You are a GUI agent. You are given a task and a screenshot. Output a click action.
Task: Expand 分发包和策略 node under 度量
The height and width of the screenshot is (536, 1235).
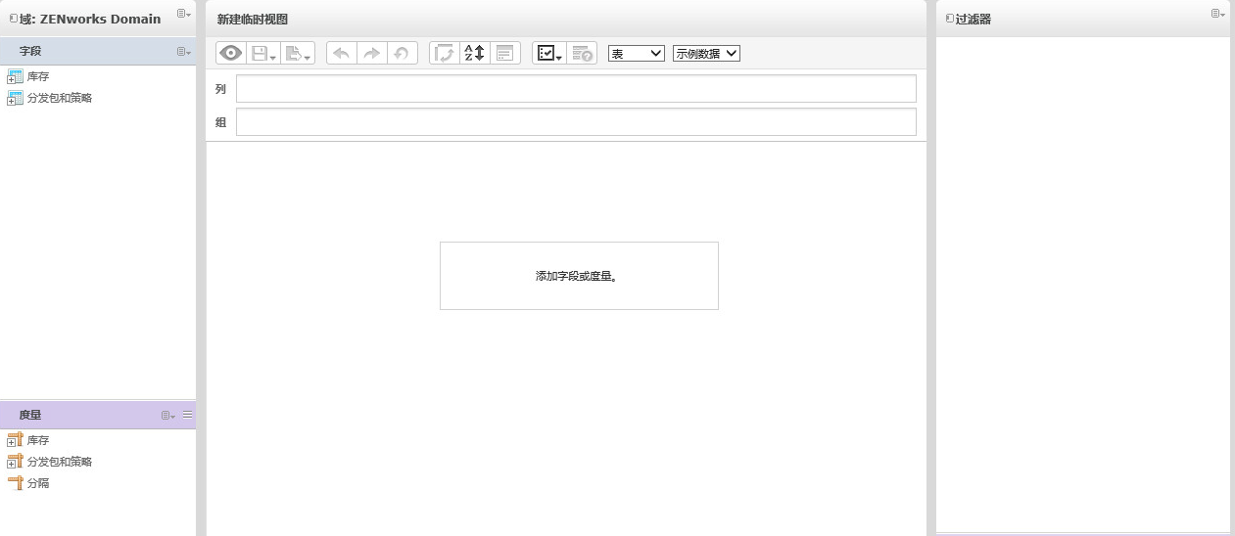pos(11,465)
